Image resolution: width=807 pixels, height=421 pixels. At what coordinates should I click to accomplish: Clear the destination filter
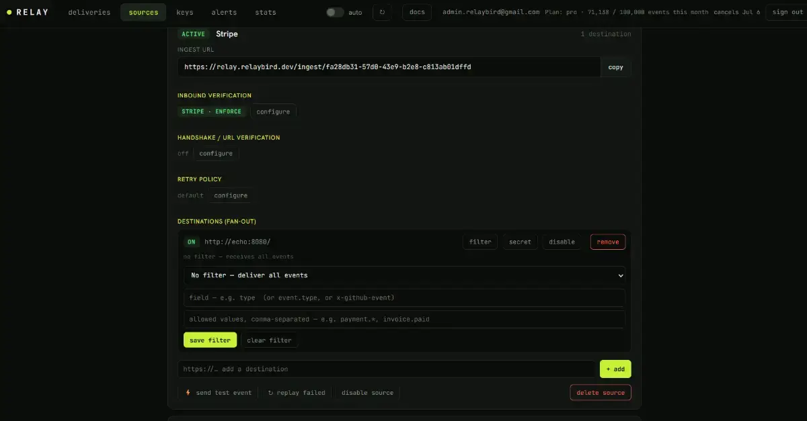click(x=269, y=340)
